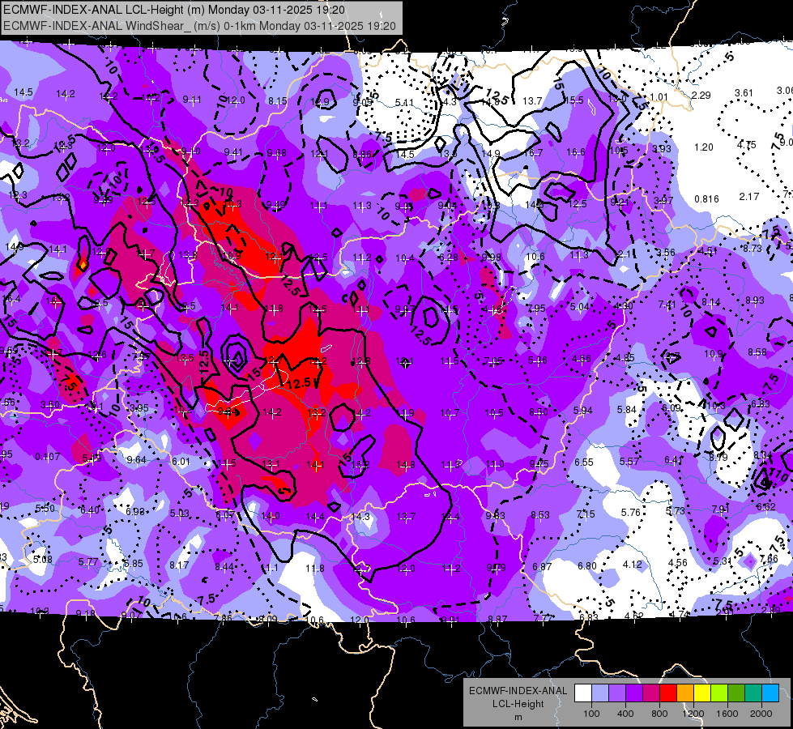Click the dark green legend swatch
The height and width of the screenshot is (729, 793).
pos(736,693)
